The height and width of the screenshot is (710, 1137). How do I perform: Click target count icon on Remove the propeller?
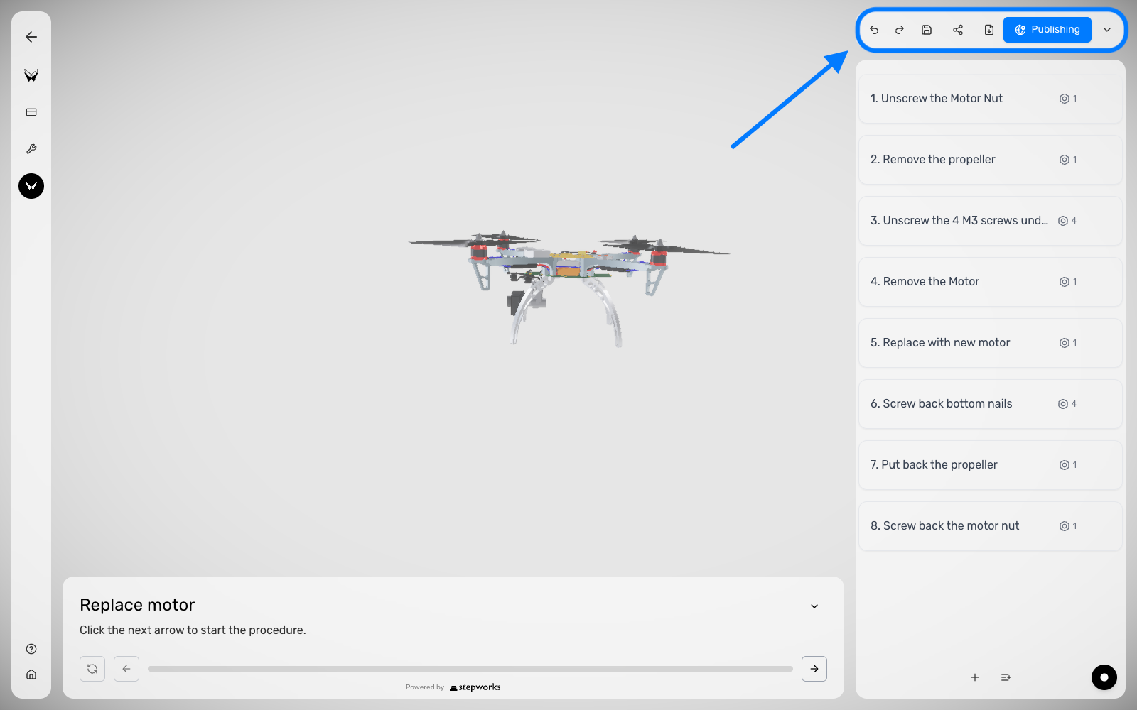coord(1065,160)
